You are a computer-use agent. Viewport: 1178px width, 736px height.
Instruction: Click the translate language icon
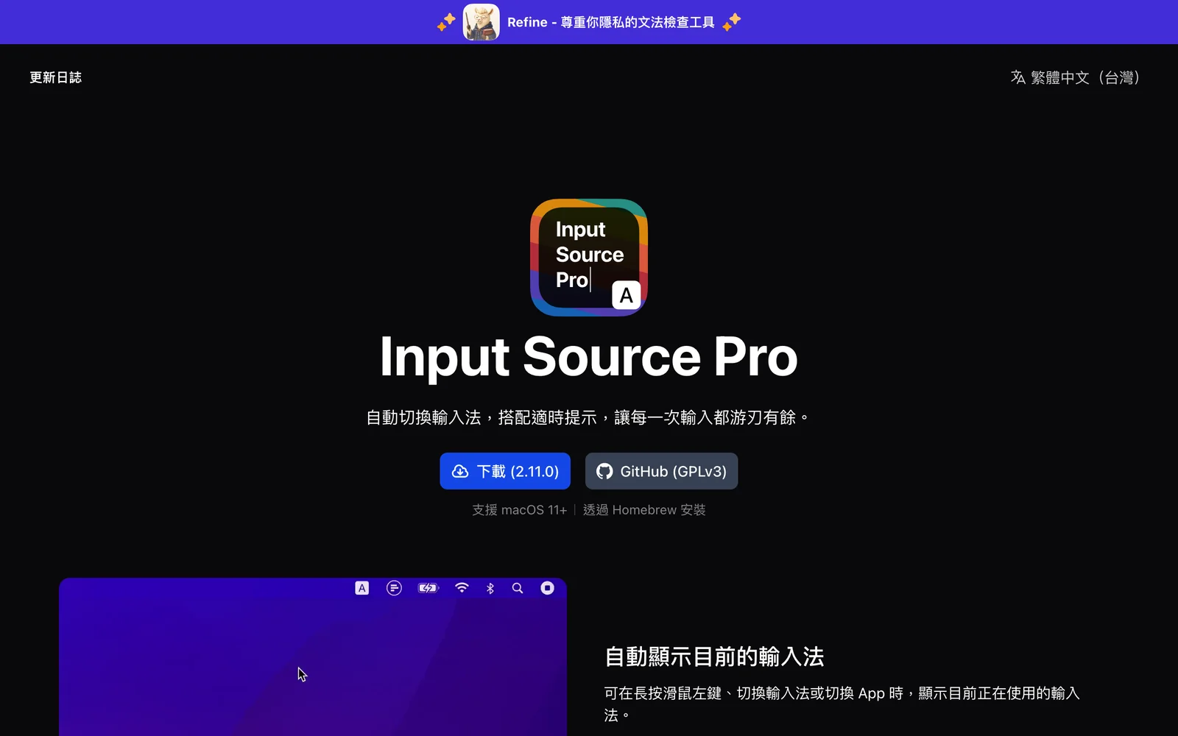[1018, 77]
